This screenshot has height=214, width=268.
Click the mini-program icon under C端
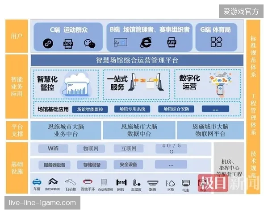48,43
